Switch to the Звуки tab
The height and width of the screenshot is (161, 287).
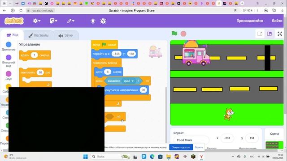(x=66, y=35)
